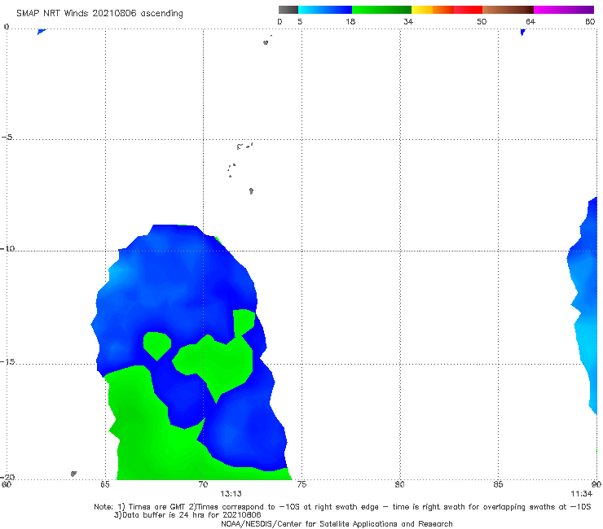The width and height of the screenshot is (603, 529).
Task: Click the colorbar label '50'
Action: (482, 22)
